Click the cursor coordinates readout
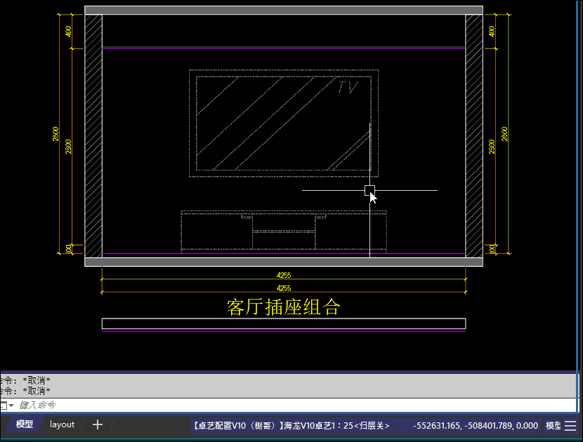Screen dimensions: 583x442 476,426
